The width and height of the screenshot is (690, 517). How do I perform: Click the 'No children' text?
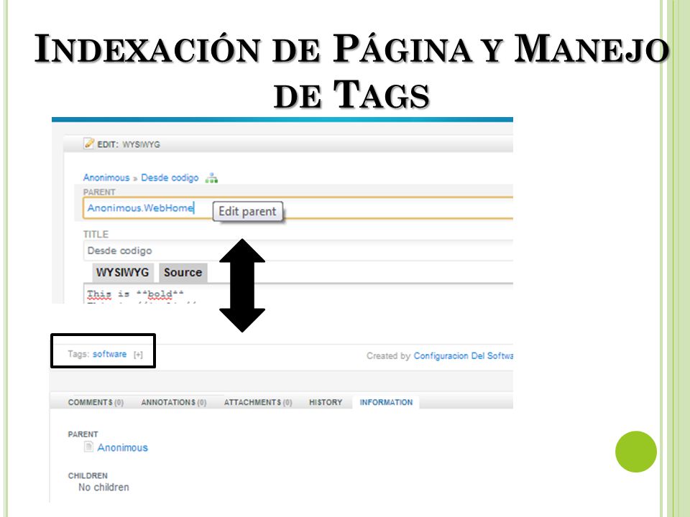pyautogui.click(x=103, y=487)
